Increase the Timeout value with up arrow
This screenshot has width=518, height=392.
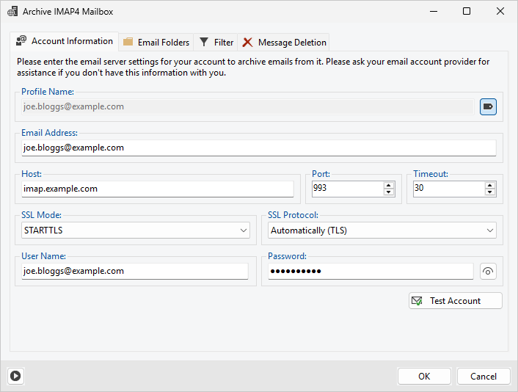click(x=490, y=185)
